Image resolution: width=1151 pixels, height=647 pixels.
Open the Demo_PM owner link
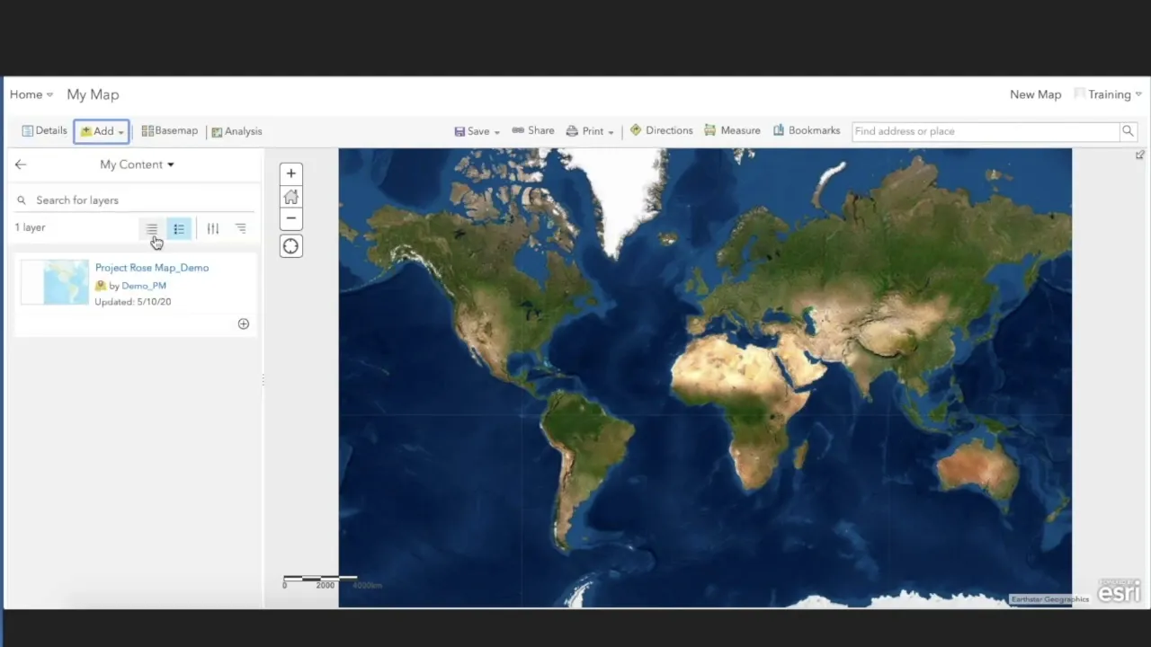pos(144,286)
